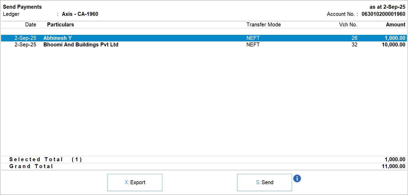Click the account number 063010200001960
This screenshot has height=195, width=408.
[383, 14]
